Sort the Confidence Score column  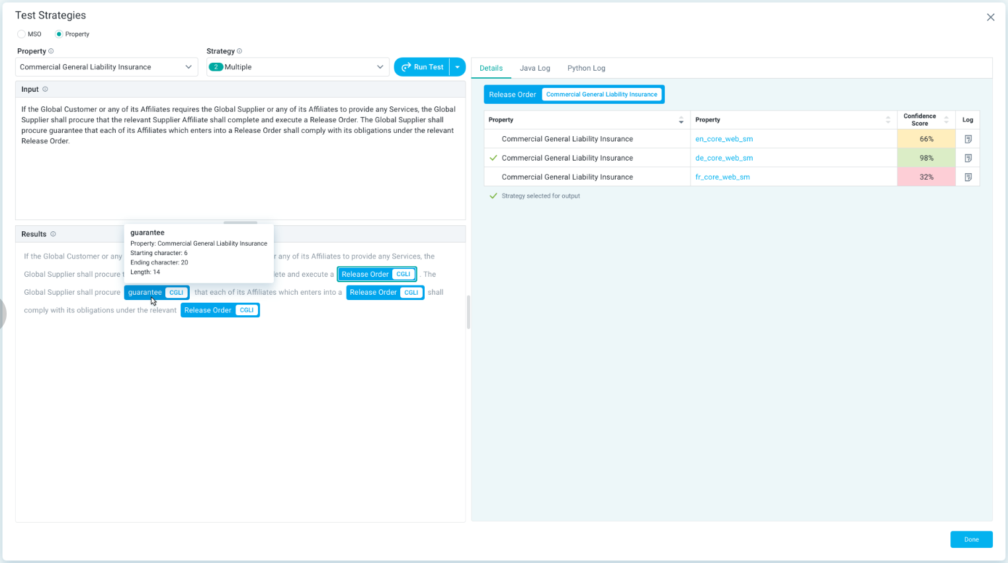pyautogui.click(x=946, y=120)
